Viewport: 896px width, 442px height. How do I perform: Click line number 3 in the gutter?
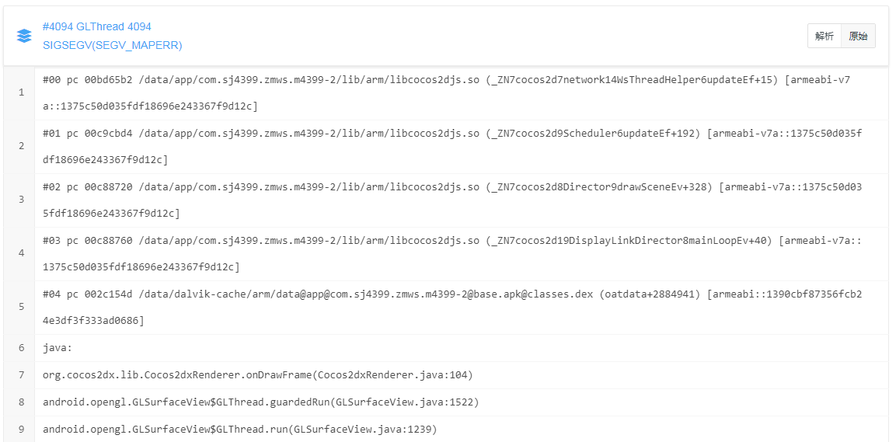click(21, 200)
